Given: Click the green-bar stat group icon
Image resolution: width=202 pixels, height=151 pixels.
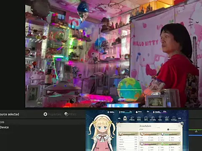Looking at the screenshot, I should (162, 144).
